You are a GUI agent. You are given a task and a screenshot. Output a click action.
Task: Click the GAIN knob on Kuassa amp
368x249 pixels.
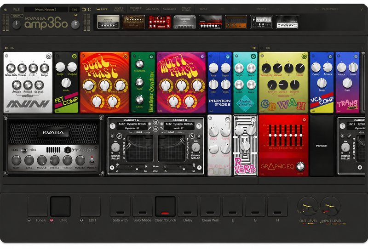(16, 160)
